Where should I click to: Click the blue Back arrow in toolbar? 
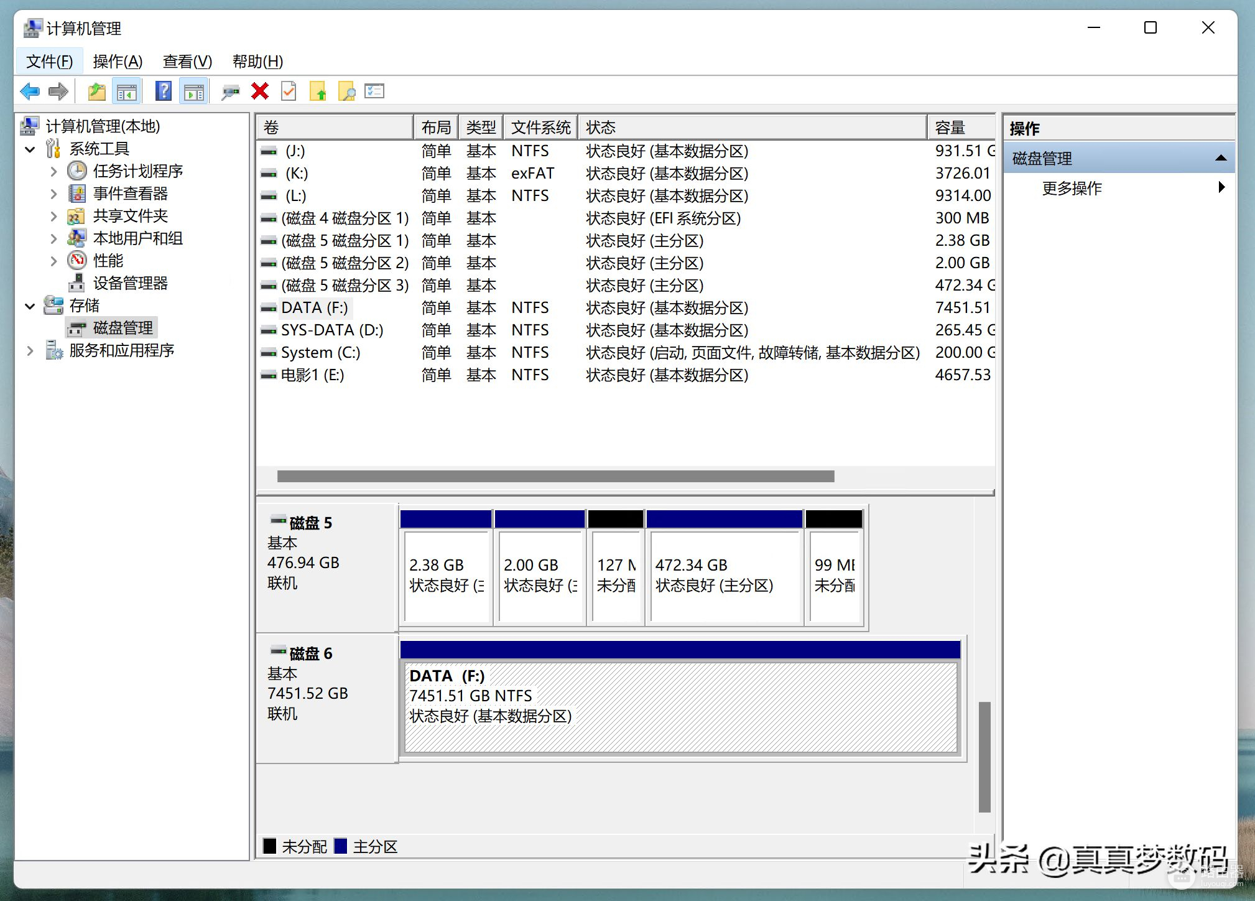pos(29,92)
